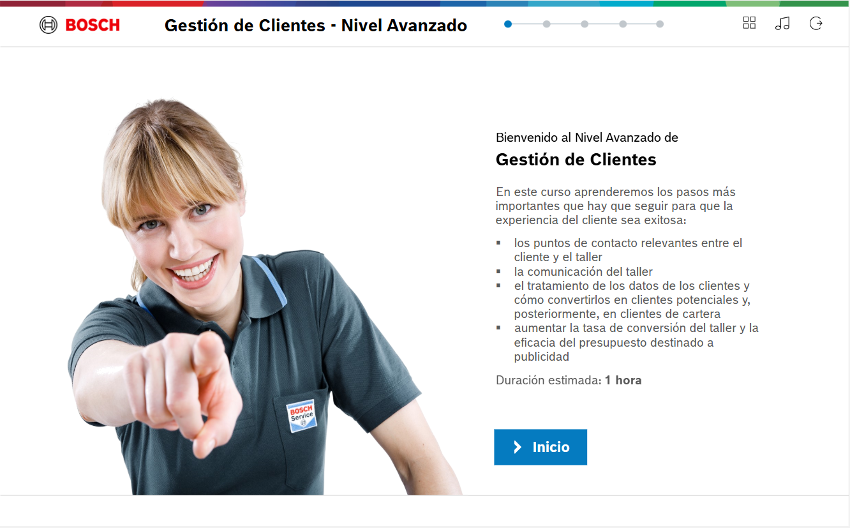Click the photo of the smiling woman
850x528 pixels.
255,297
